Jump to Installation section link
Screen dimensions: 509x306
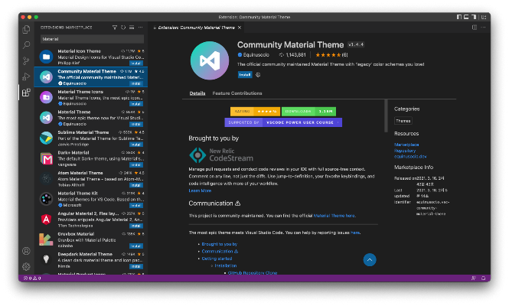(226, 265)
